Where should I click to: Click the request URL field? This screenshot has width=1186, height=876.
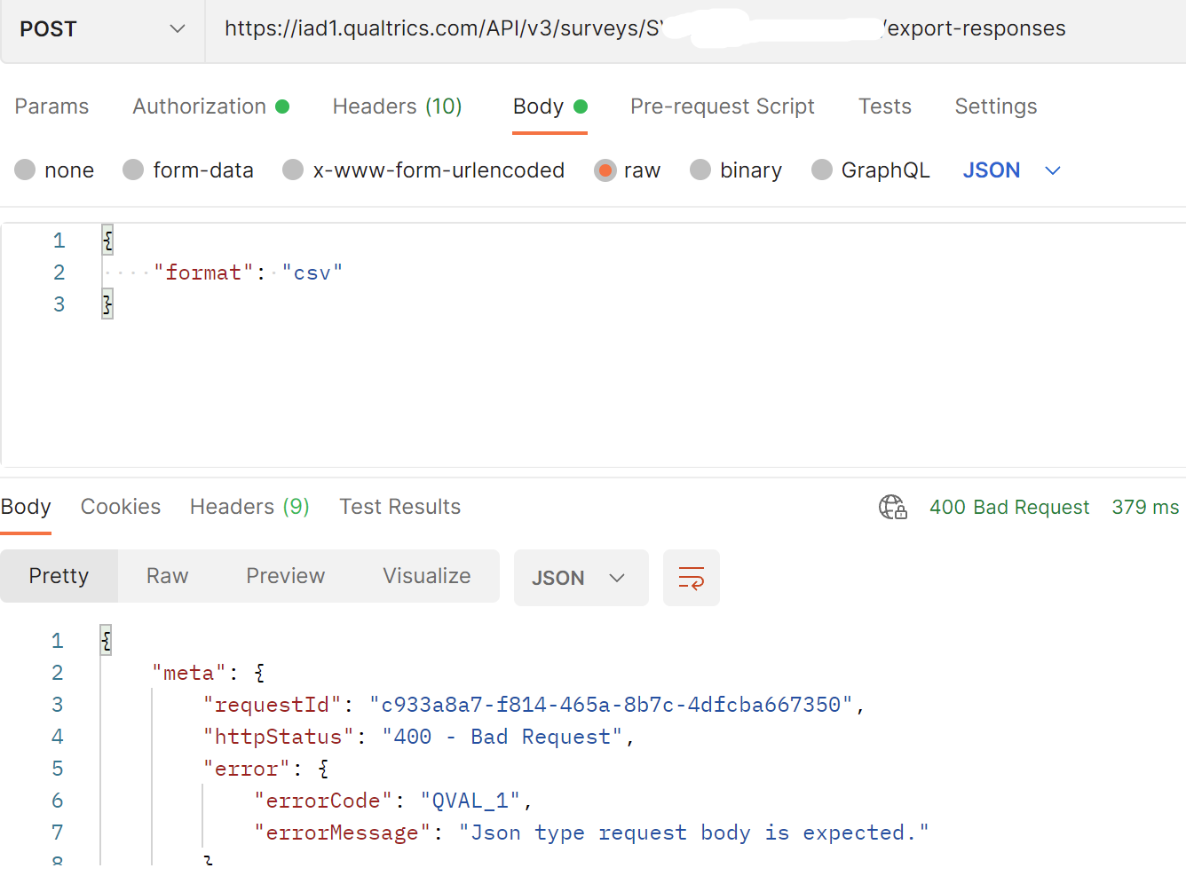(695, 29)
